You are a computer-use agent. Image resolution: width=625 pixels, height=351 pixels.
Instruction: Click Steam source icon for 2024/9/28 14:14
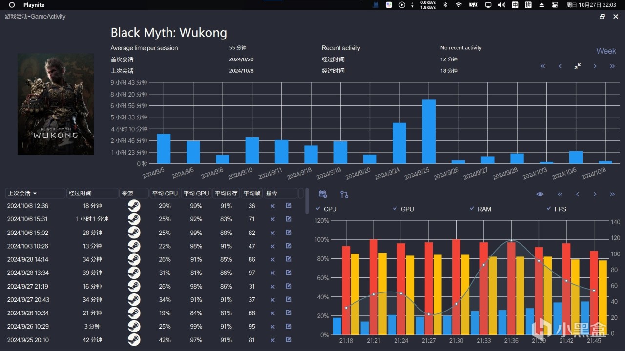tap(134, 260)
